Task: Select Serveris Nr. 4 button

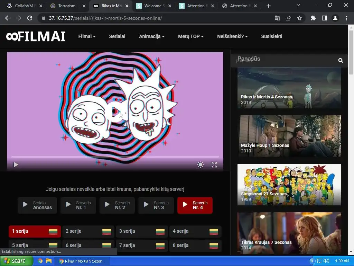Action: [195, 205]
